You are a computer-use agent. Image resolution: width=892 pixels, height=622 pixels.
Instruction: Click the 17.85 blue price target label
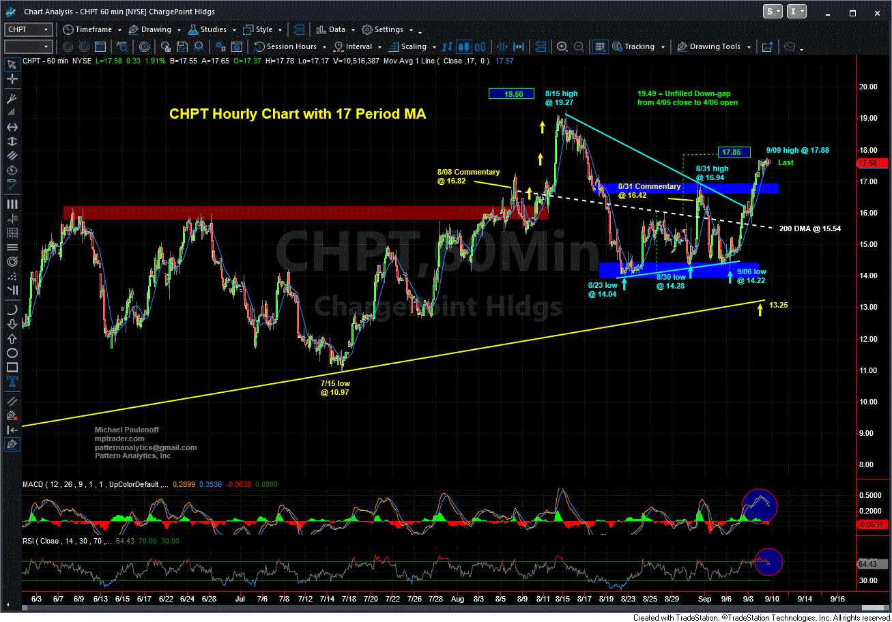pos(734,152)
